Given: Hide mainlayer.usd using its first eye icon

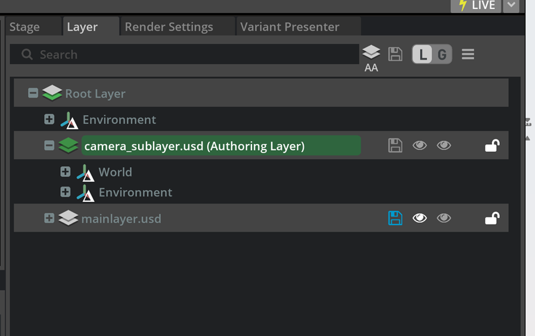Looking at the screenshot, I should click(x=419, y=219).
